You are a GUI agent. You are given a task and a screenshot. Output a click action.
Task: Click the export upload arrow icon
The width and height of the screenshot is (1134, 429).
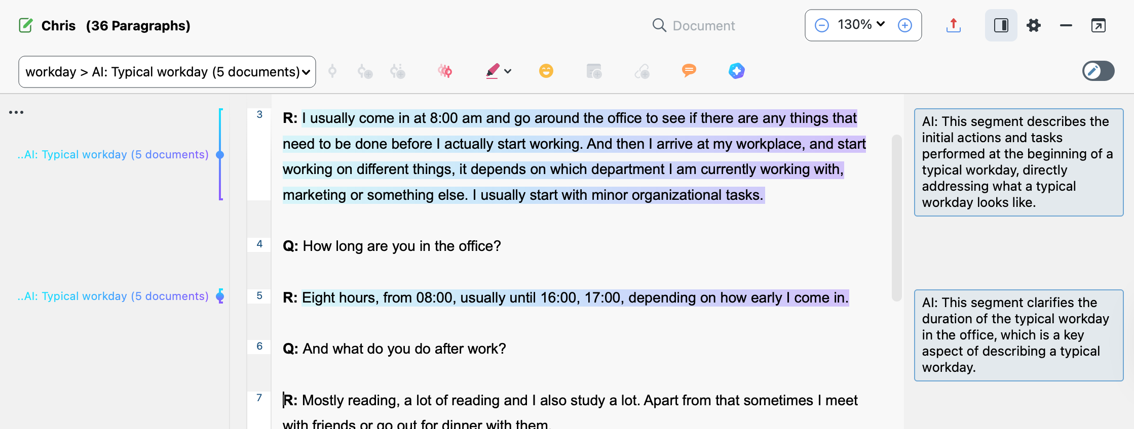tap(953, 25)
